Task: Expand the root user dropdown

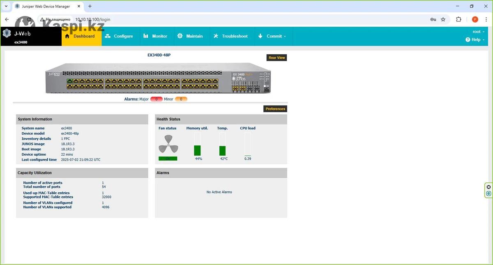Action: (479, 32)
